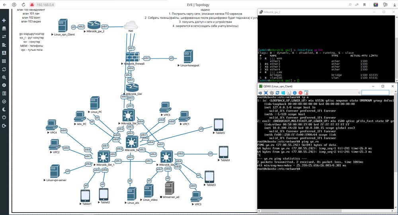Click the Winserver_ad stopped node

(x=170, y=188)
